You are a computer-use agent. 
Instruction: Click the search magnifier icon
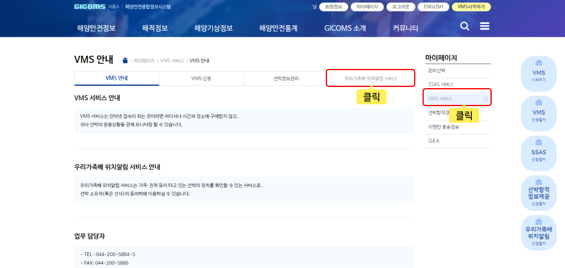(465, 26)
